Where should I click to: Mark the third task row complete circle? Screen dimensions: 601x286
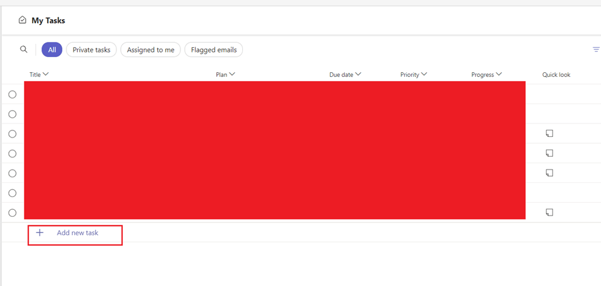(x=13, y=134)
